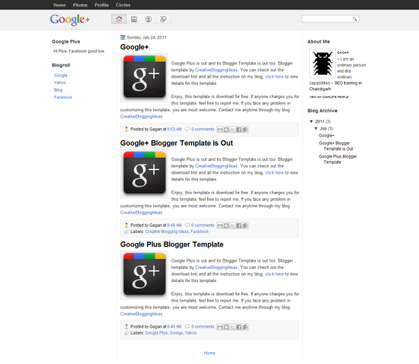Viewport: 419px width, 364px height.
Task: Click BlogThis icon on the 9:48 AM post
Action: tap(227, 225)
